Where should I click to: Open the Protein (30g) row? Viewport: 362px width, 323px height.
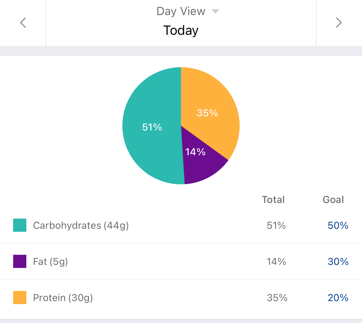pyautogui.click(x=63, y=298)
